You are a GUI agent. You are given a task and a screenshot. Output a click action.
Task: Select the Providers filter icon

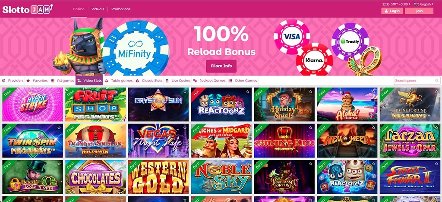click(x=3, y=81)
